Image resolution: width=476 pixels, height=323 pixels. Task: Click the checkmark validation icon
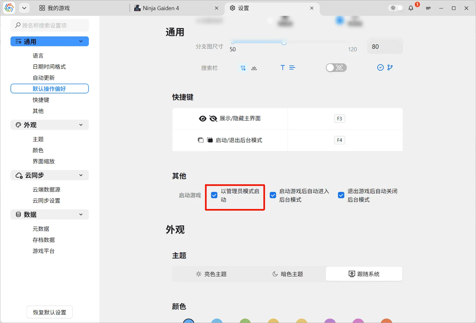click(x=380, y=67)
